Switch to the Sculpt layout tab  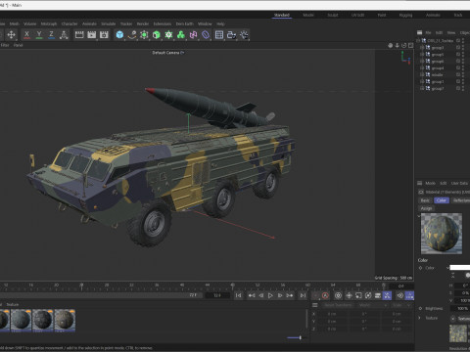pyautogui.click(x=333, y=15)
